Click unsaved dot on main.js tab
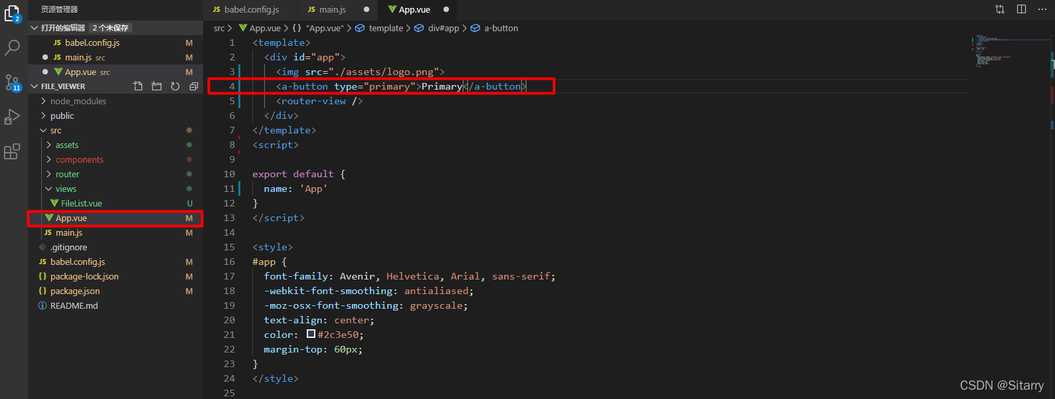Viewport: 1055px width, 399px height. [366, 9]
